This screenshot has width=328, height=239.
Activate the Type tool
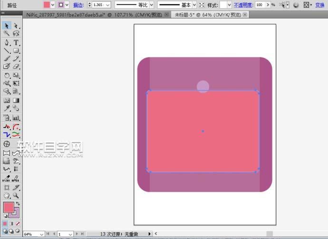[x=16, y=42]
